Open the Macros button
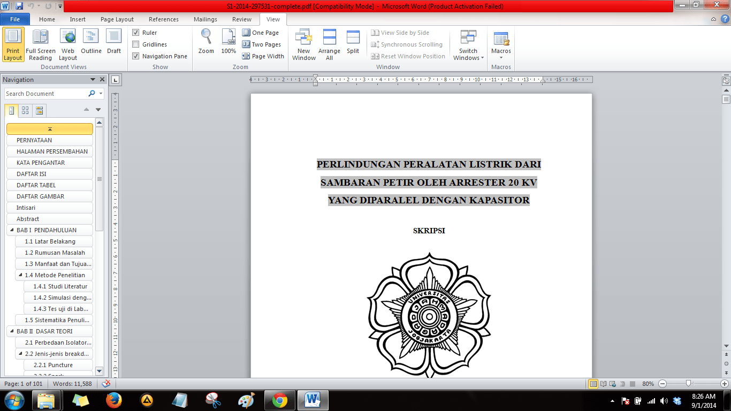 501,45
